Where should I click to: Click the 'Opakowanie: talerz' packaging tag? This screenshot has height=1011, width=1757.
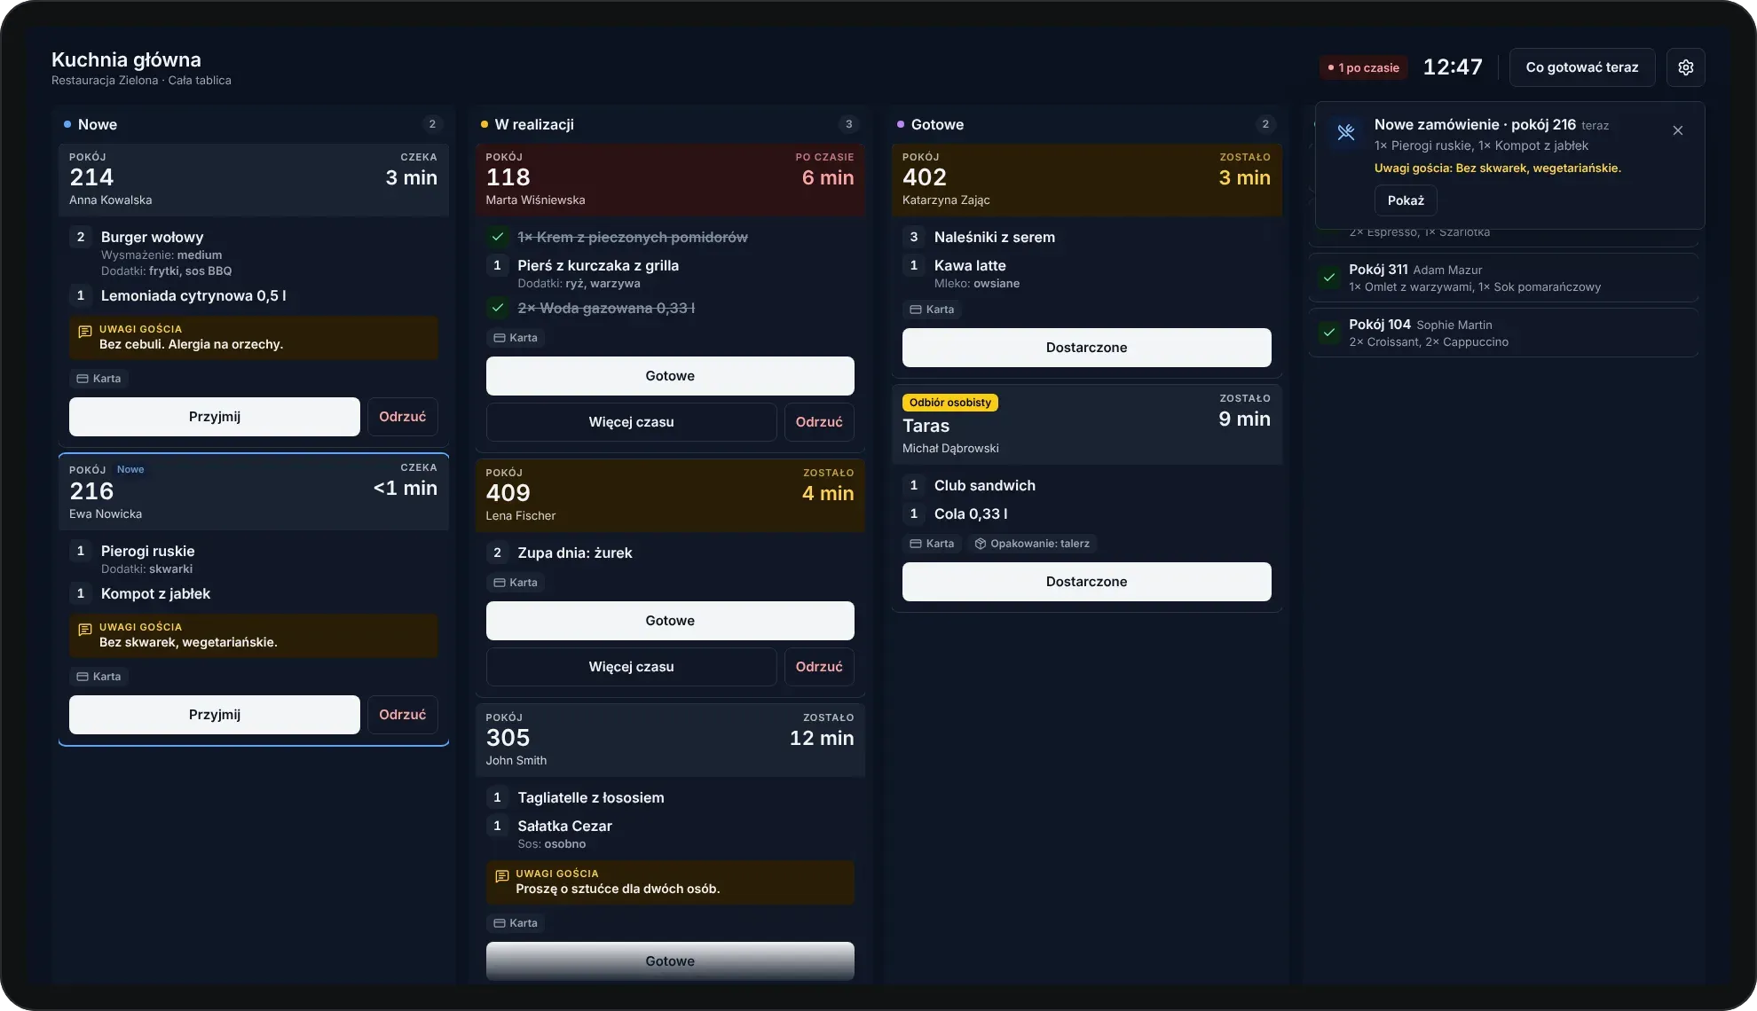tap(1032, 544)
